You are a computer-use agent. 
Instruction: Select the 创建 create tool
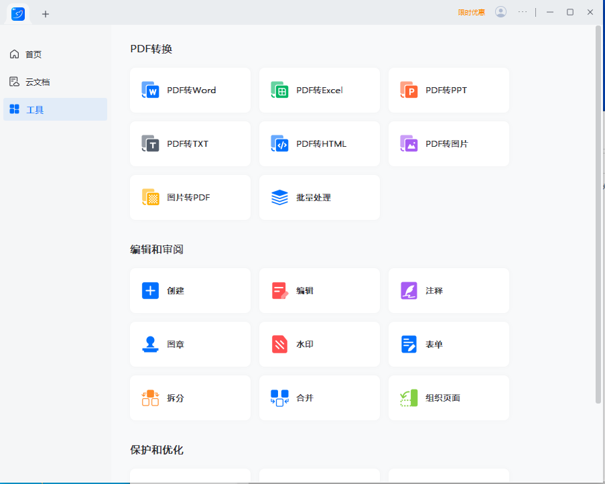[190, 290]
